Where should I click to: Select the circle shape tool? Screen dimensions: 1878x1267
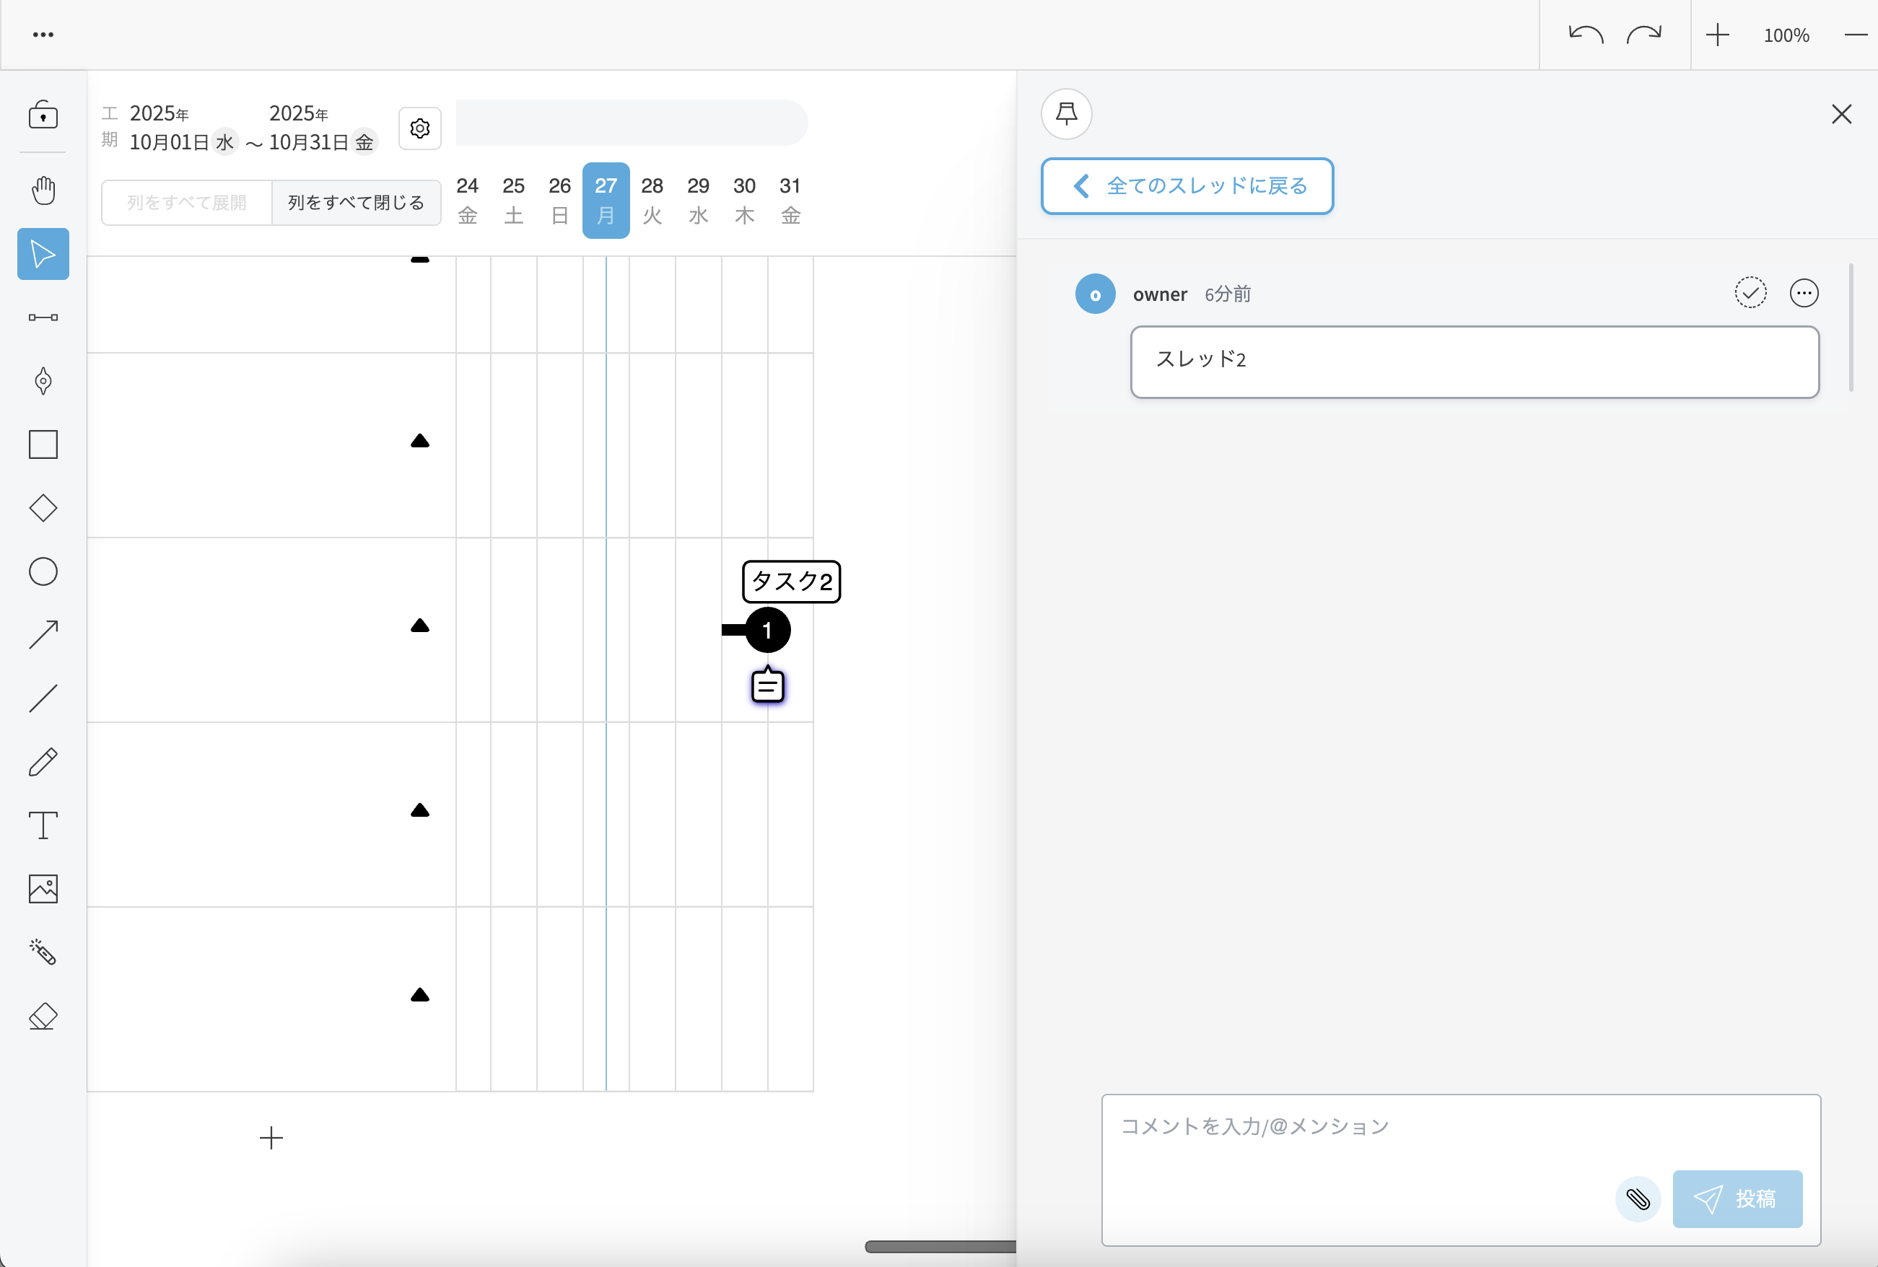coord(43,572)
